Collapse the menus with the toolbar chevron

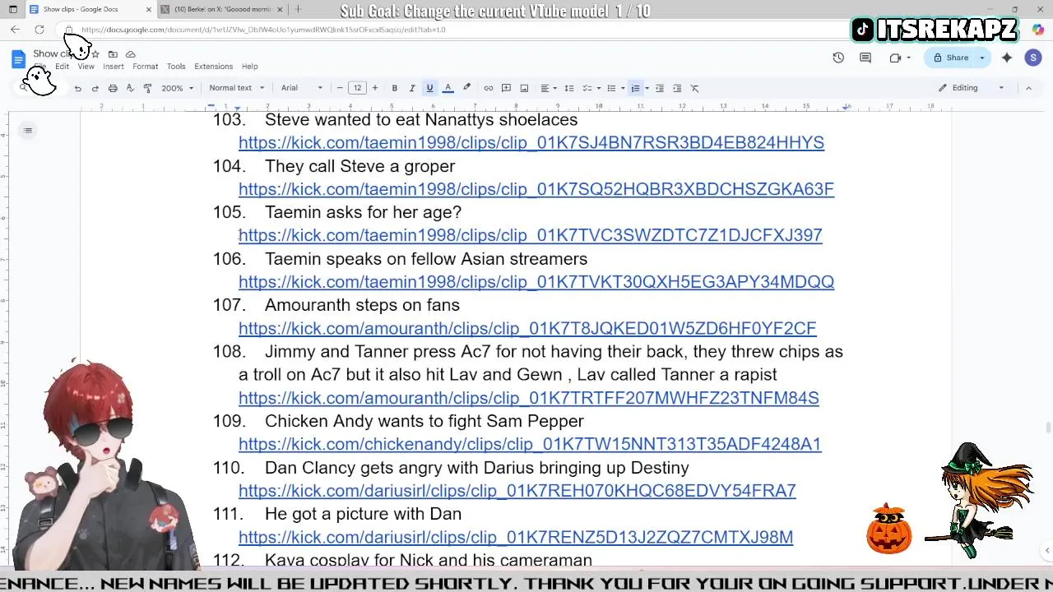pos(1027,88)
